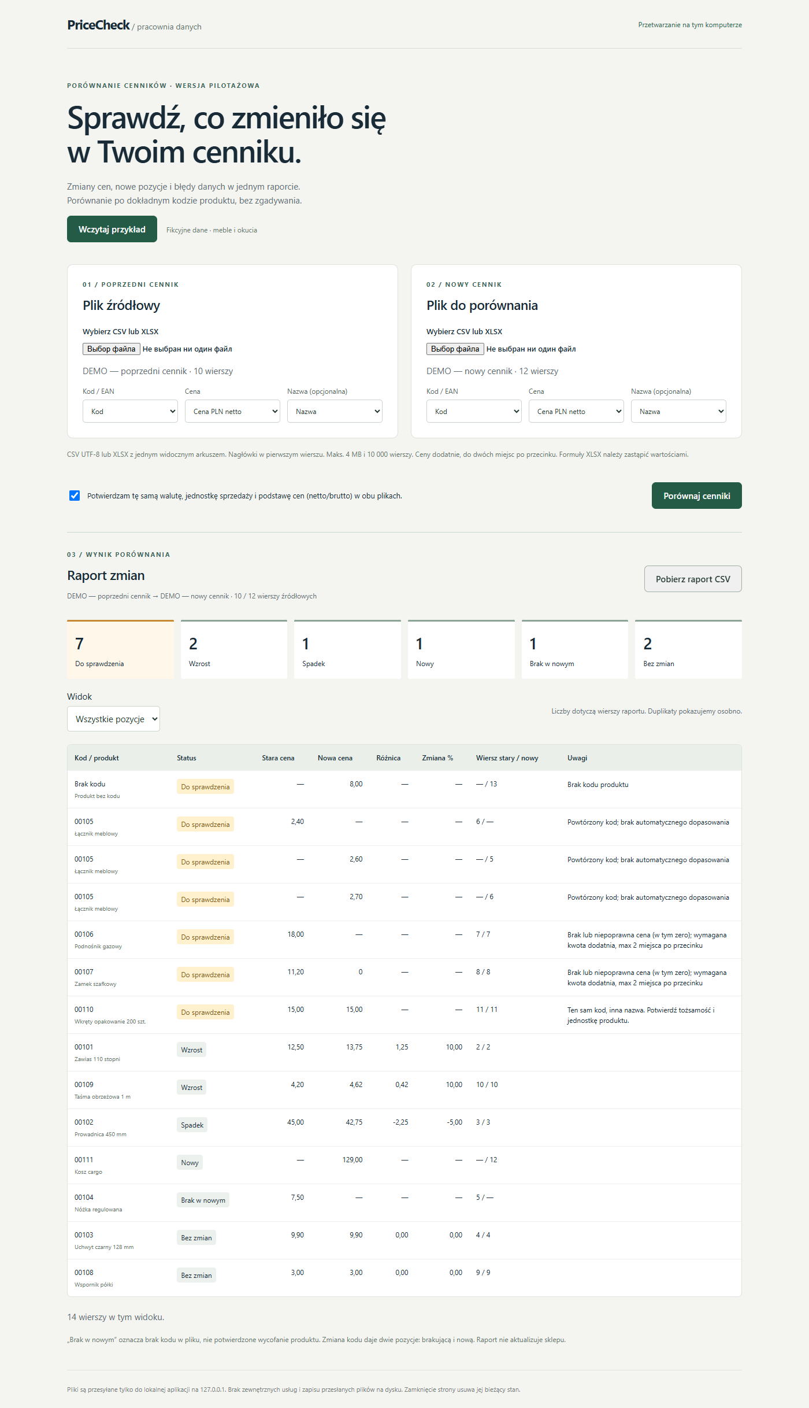Click the "Do sprawdzenia" badge for 00110
Image resolution: width=809 pixels, height=1408 pixels.
click(206, 1012)
